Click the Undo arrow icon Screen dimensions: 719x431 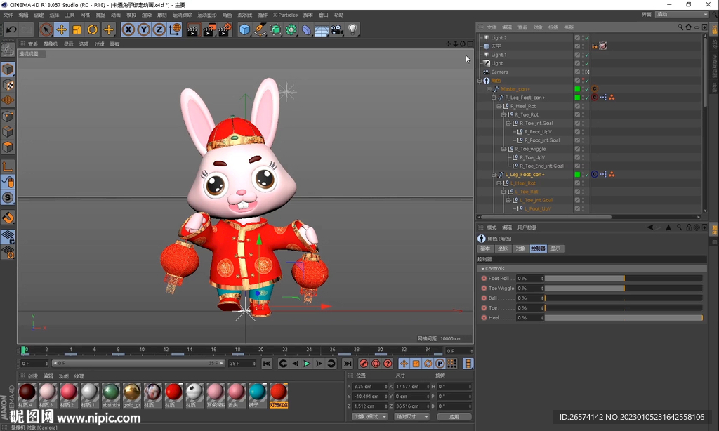click(x=11, y=29)
